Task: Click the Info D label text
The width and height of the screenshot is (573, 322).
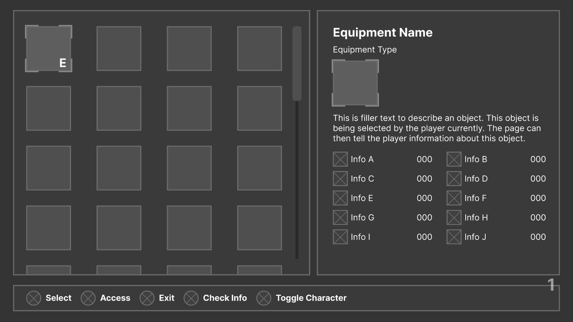Action: (x=476, y=178)
